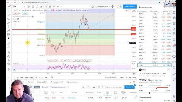Select the chart patterns tool

[x=9, y=30]
